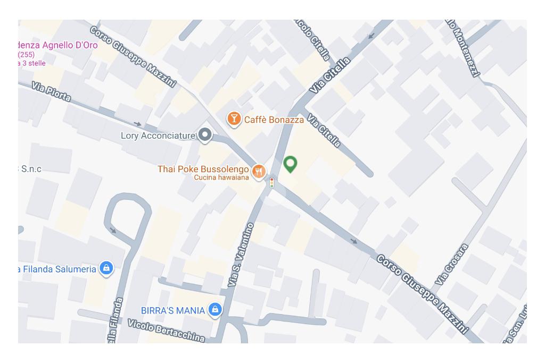
Task: Select the Lory Acconciature text label
Action: click(158, 136)
